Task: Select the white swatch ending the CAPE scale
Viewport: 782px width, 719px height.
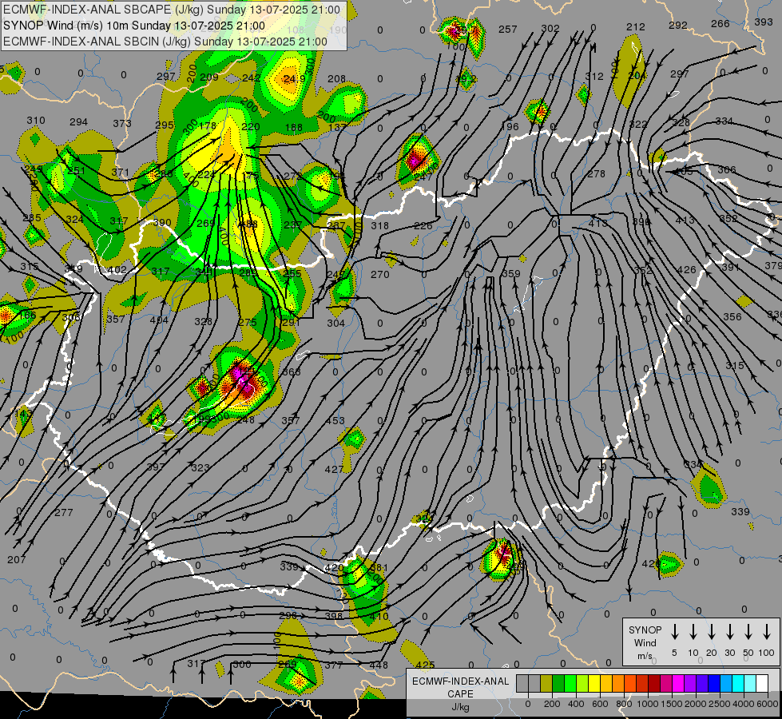Action: [762, 683]
